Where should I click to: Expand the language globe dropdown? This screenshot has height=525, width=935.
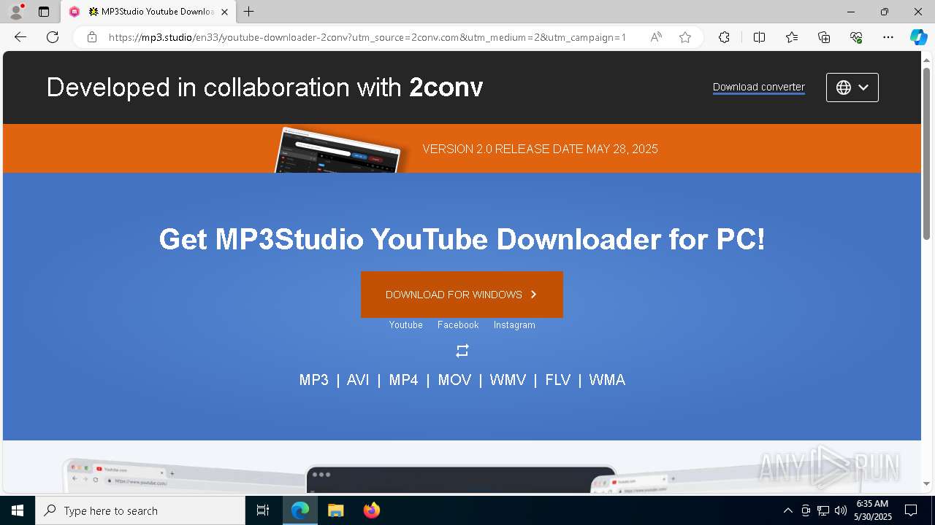point(852,87)
